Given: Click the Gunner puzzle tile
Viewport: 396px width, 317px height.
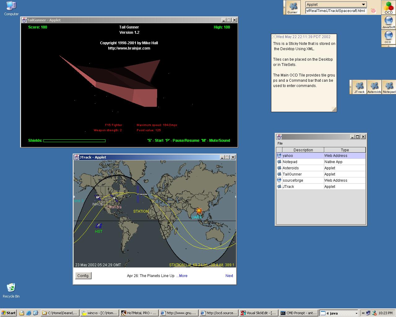Looking at the screenshot, I should click(292, 7).
